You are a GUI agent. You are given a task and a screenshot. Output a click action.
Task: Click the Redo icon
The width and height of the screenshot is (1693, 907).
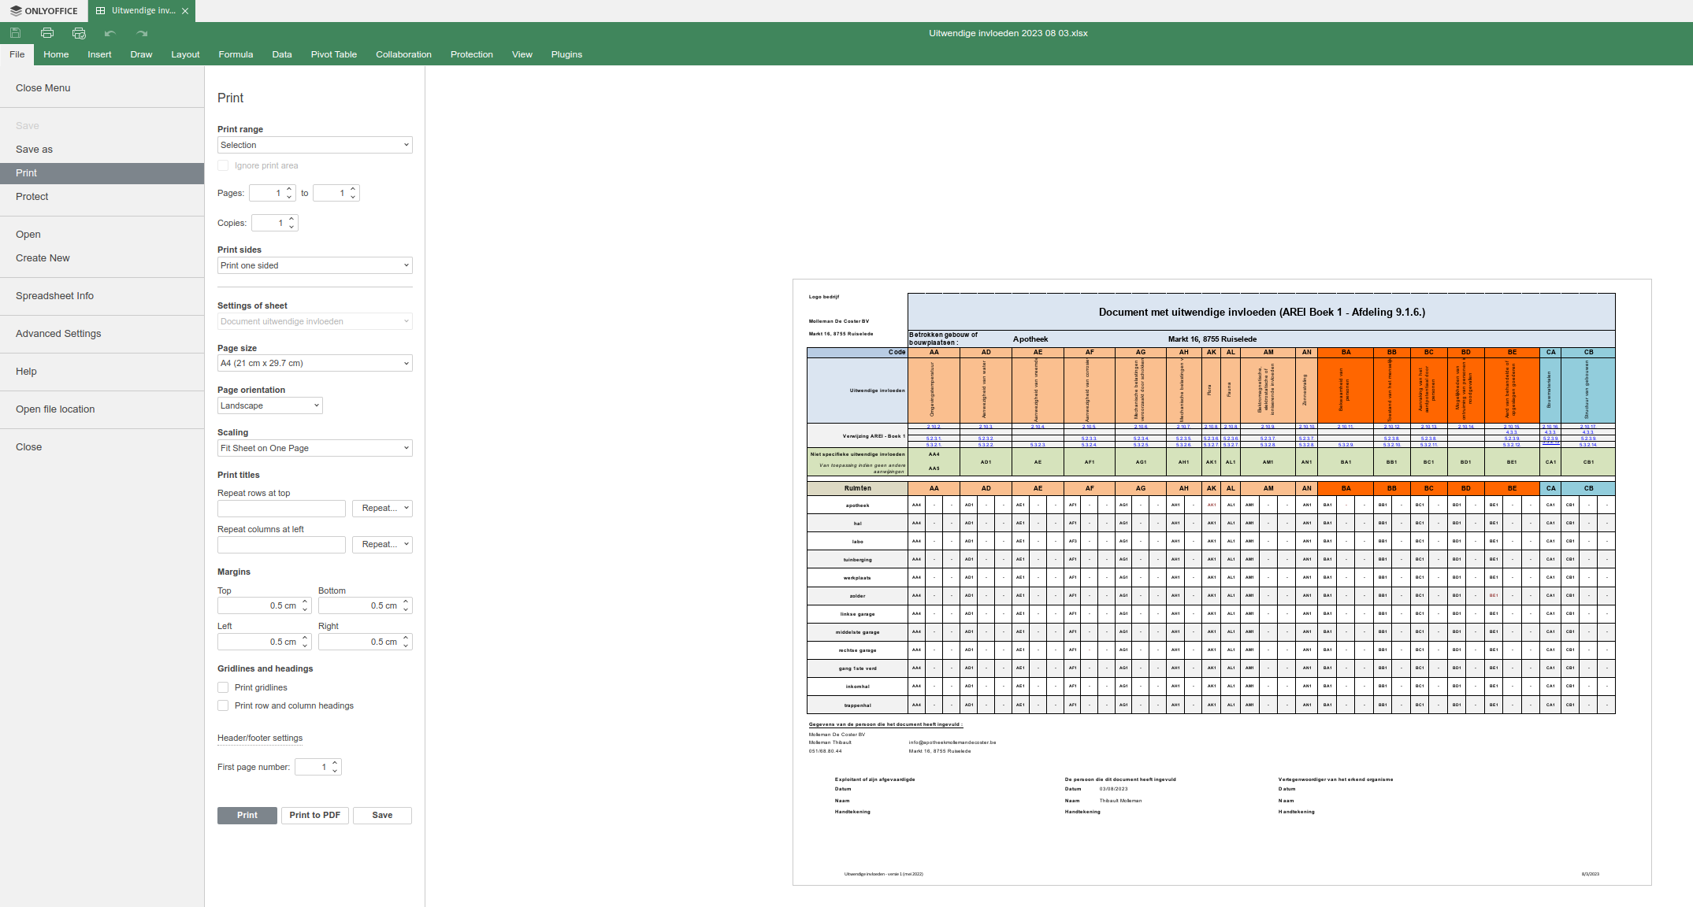coord(142,33)
